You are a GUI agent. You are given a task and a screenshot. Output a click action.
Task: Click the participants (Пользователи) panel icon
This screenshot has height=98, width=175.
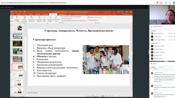point(152,27)
